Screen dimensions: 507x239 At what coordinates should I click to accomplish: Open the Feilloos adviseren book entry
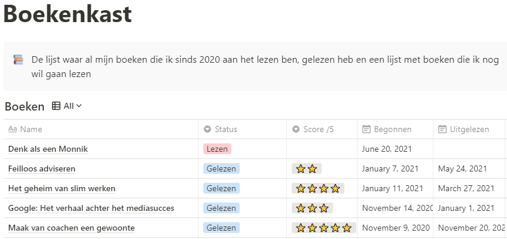coord(42,168)
